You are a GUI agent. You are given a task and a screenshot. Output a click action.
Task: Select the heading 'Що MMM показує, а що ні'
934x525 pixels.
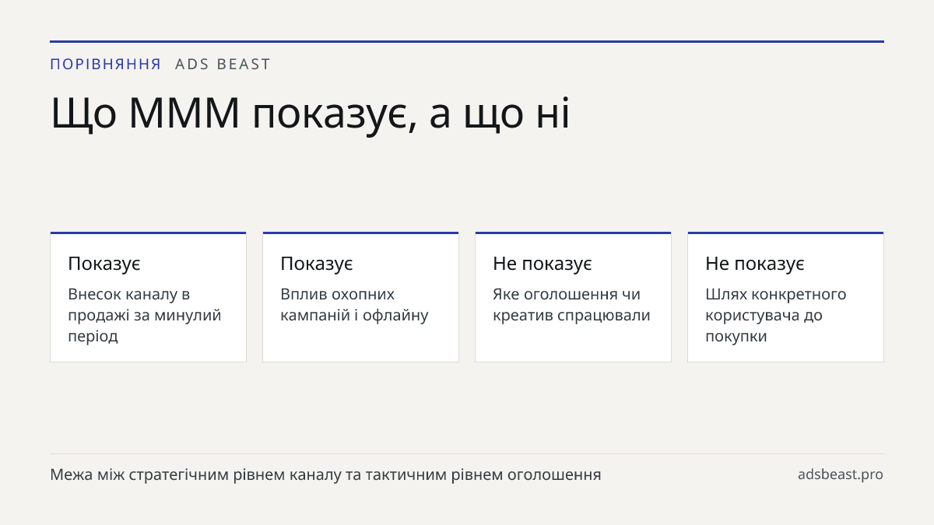(310, 113)
